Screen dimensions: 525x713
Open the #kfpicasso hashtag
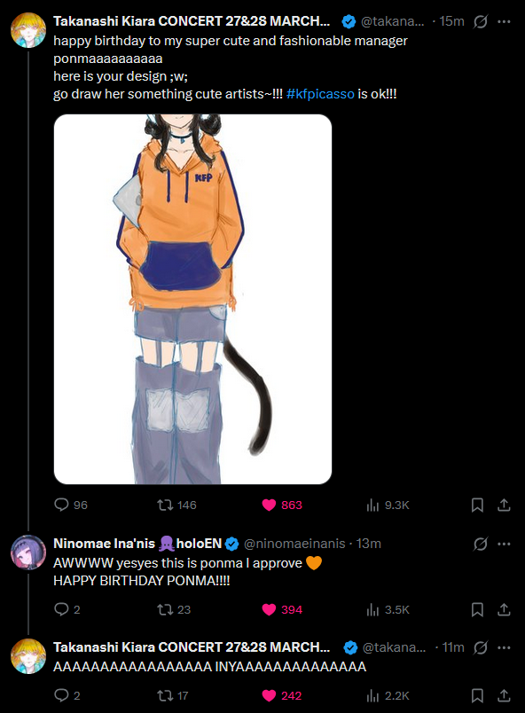tap(320, 94)
